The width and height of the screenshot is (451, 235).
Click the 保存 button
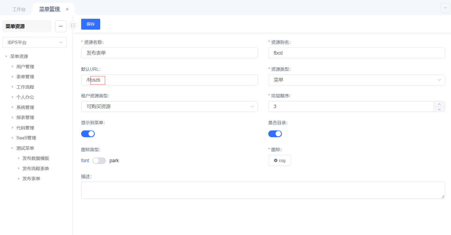[91, 24]
